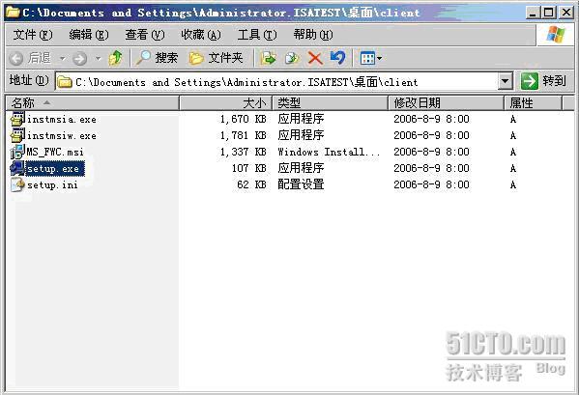Click the instmsia.exe file name
Image resolution: width=579 pixels, height=395 pixels.
[62, 120]
